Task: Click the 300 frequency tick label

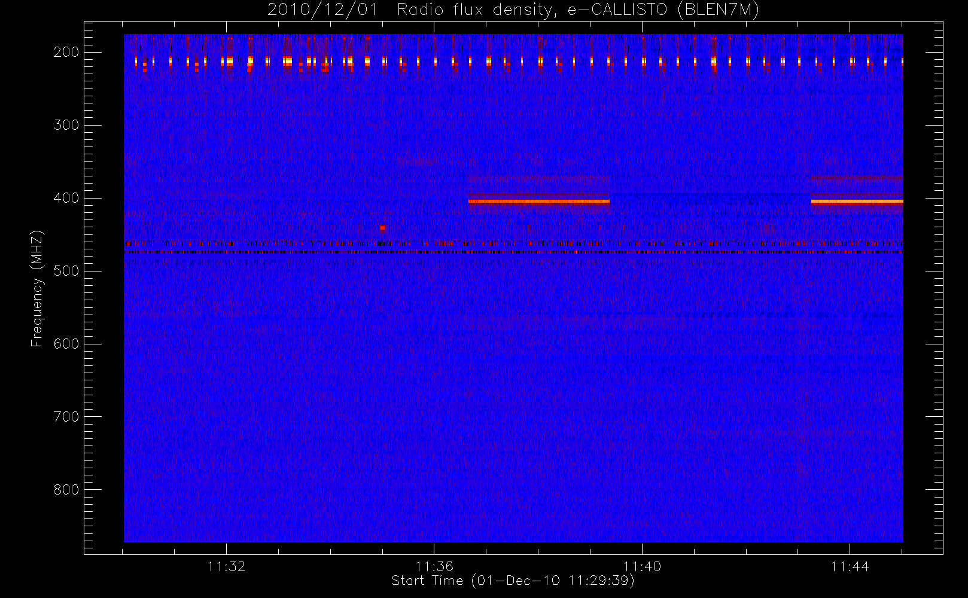Action: 66,125
